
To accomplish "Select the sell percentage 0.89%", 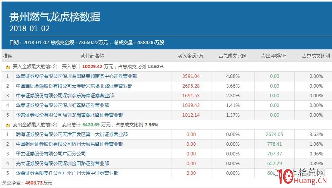I will (316, 164).
